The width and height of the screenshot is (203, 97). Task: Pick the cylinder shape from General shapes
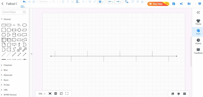[x=14, y=35]
